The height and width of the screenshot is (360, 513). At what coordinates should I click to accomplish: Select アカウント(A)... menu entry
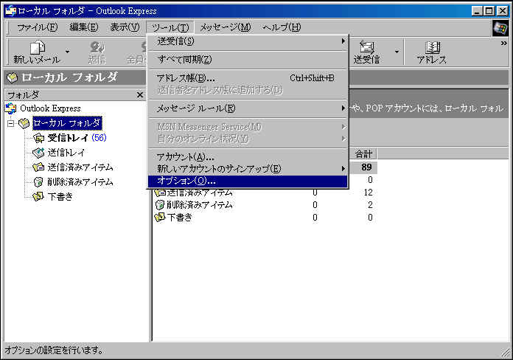click(x=248, y=157)
